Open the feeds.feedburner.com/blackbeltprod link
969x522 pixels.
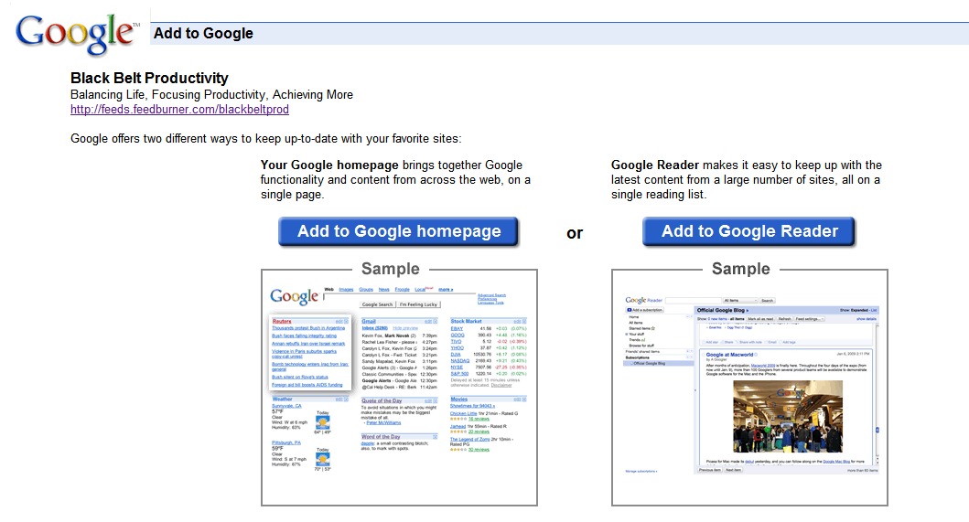point(179,110)
